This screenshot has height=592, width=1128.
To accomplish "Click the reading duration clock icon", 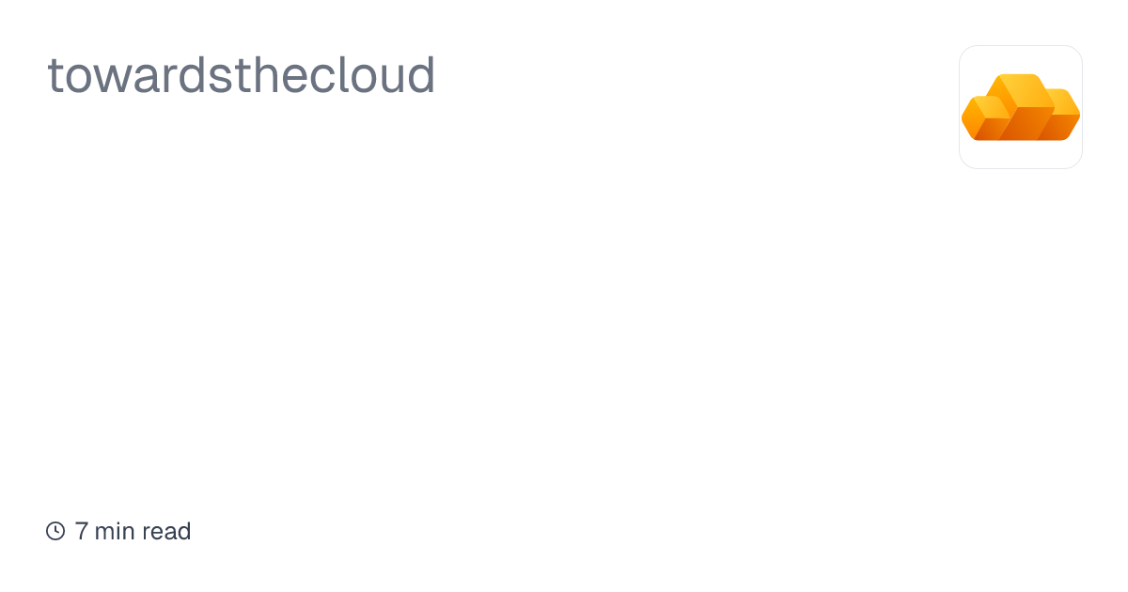I will 55,531.
